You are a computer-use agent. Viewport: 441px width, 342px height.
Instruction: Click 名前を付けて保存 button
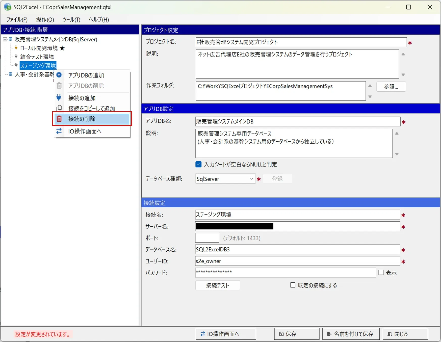coord(351,334)
